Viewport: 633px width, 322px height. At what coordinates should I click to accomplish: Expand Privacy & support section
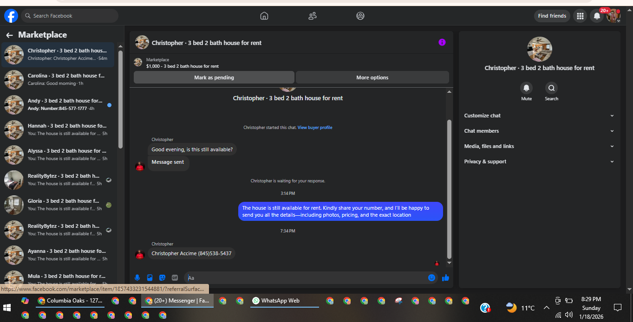[539, 161]
